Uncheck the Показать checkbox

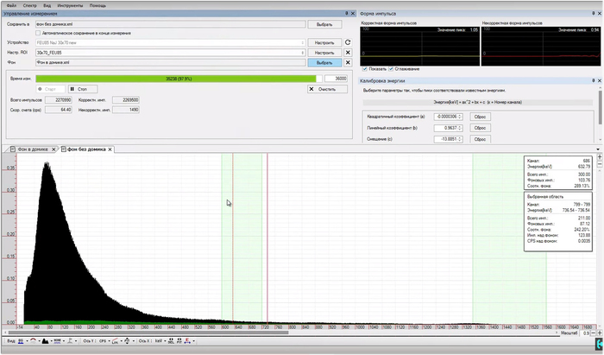(x=365, y=69)
